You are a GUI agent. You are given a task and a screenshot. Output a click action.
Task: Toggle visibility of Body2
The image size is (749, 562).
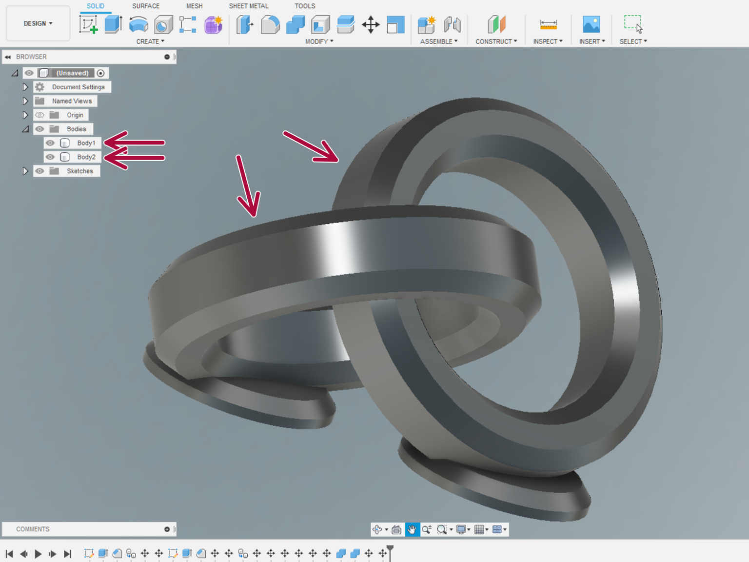pyautogui.click(x=50, y=157)
